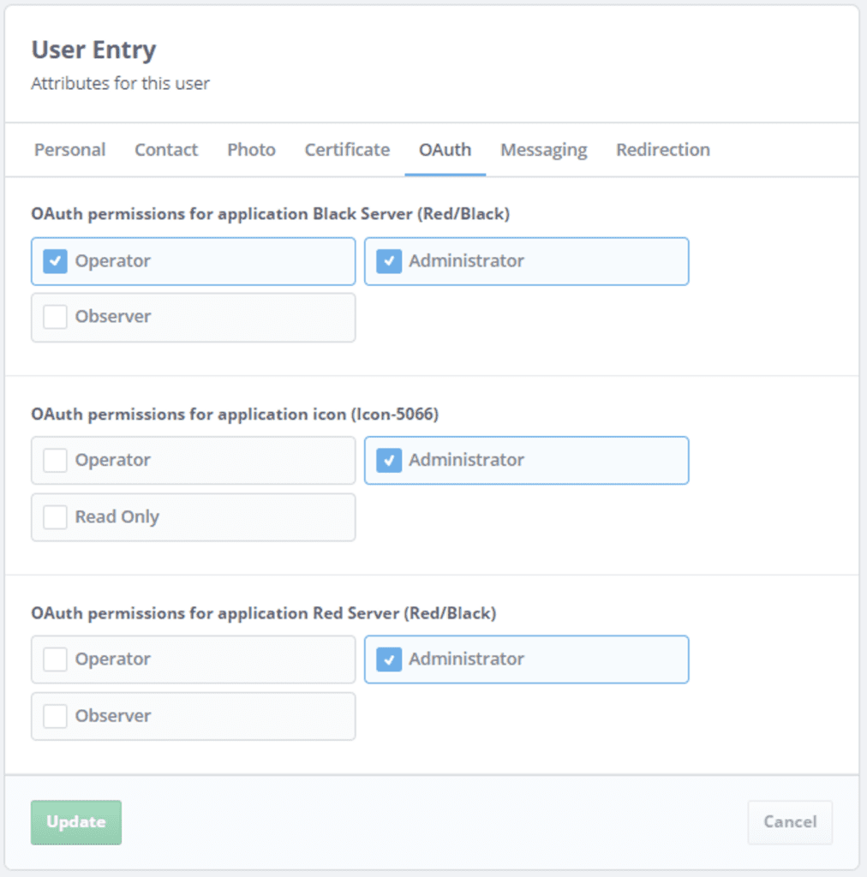Enable Observer for Black Server
Viewport: 867px width, 877px height.
(x=56, y=317)
